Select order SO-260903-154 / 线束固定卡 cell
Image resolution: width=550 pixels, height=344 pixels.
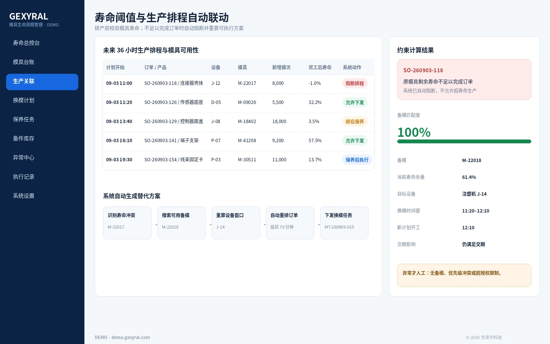tap(174, 160)
